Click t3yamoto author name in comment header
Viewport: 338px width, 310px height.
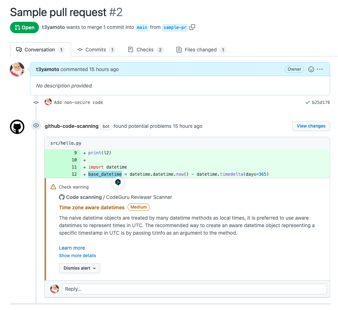pos(48,69)
